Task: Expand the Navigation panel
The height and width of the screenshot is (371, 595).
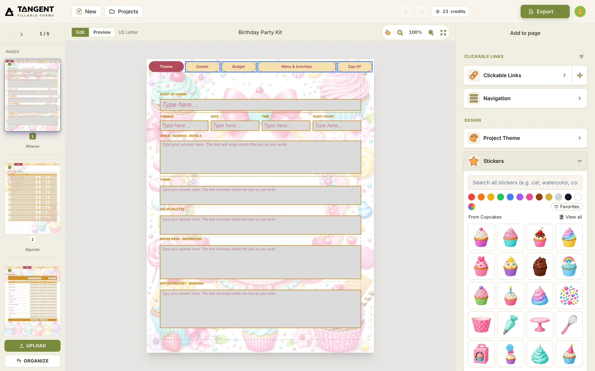Action: click(x=525, y=98)
